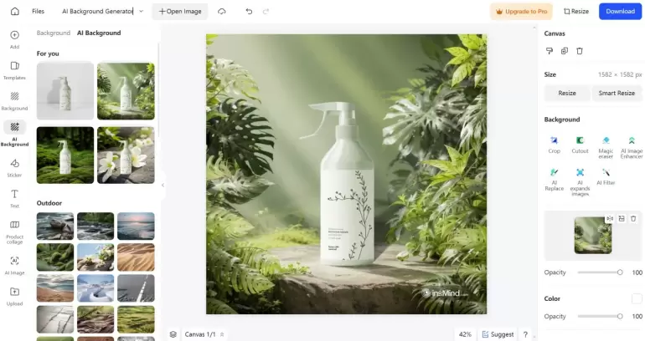The height and width of the screenshot is (341, 645).
Task: Open the AI Filter tool
Action: (x=606, y=176)
